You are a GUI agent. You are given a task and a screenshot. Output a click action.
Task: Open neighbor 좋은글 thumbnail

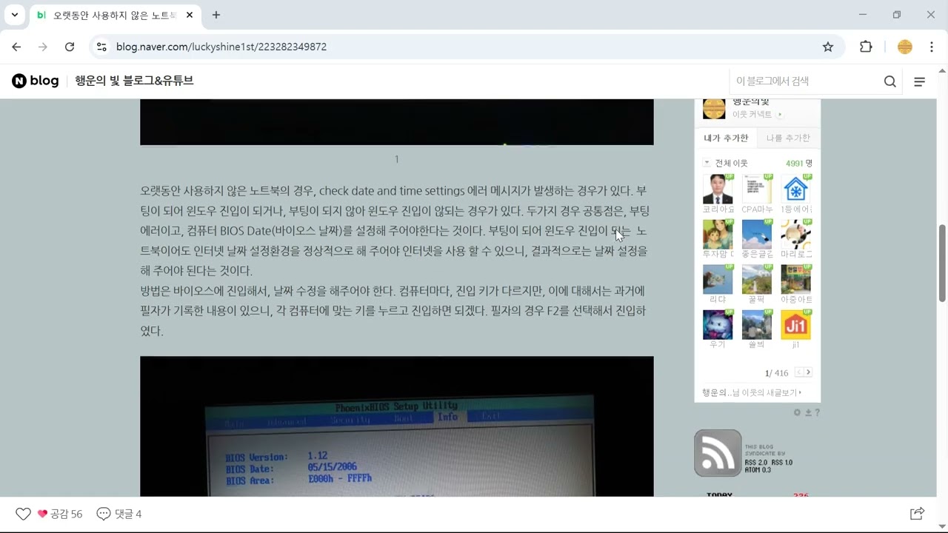tap(757, 235)
